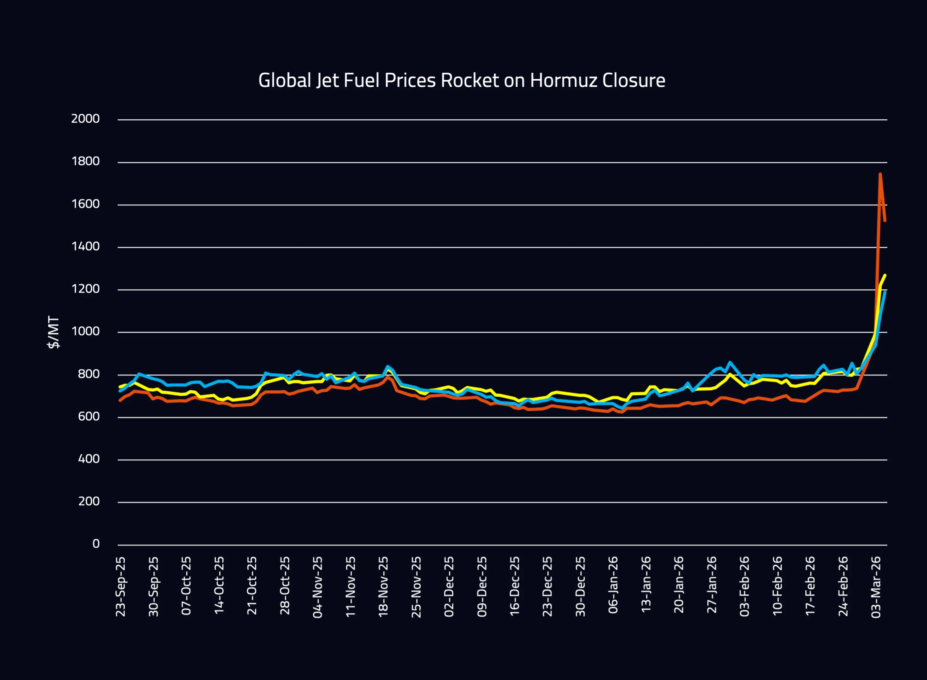Screen dimensions: 927x680
Task: Click the chart title text
Action: [x=461, y=80]
